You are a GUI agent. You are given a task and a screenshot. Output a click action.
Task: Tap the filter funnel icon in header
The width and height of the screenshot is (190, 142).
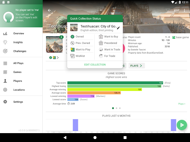[168, 10]
